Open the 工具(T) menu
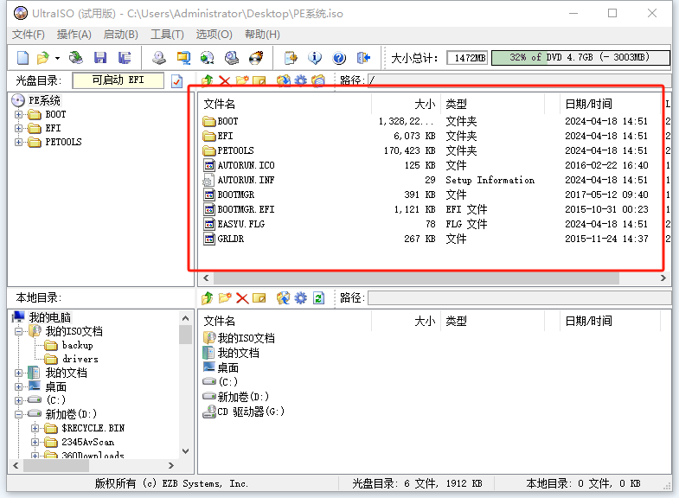The height and width of the screenshot is (498, 679). [167, 35]
